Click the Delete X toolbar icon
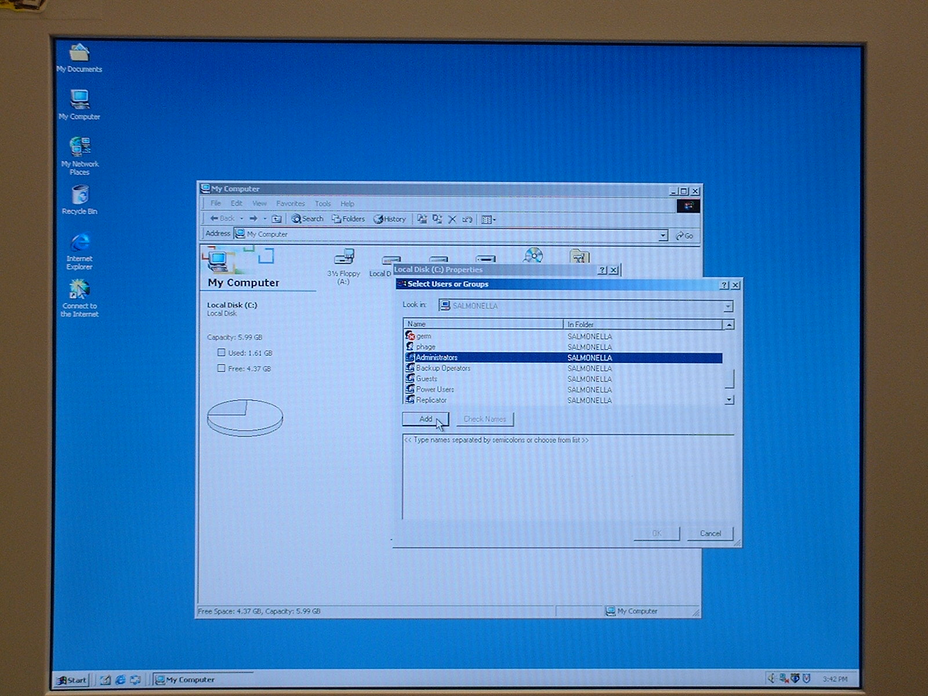Image resolution: width=928 pixels, height=696 pixels. click(452, 219)
